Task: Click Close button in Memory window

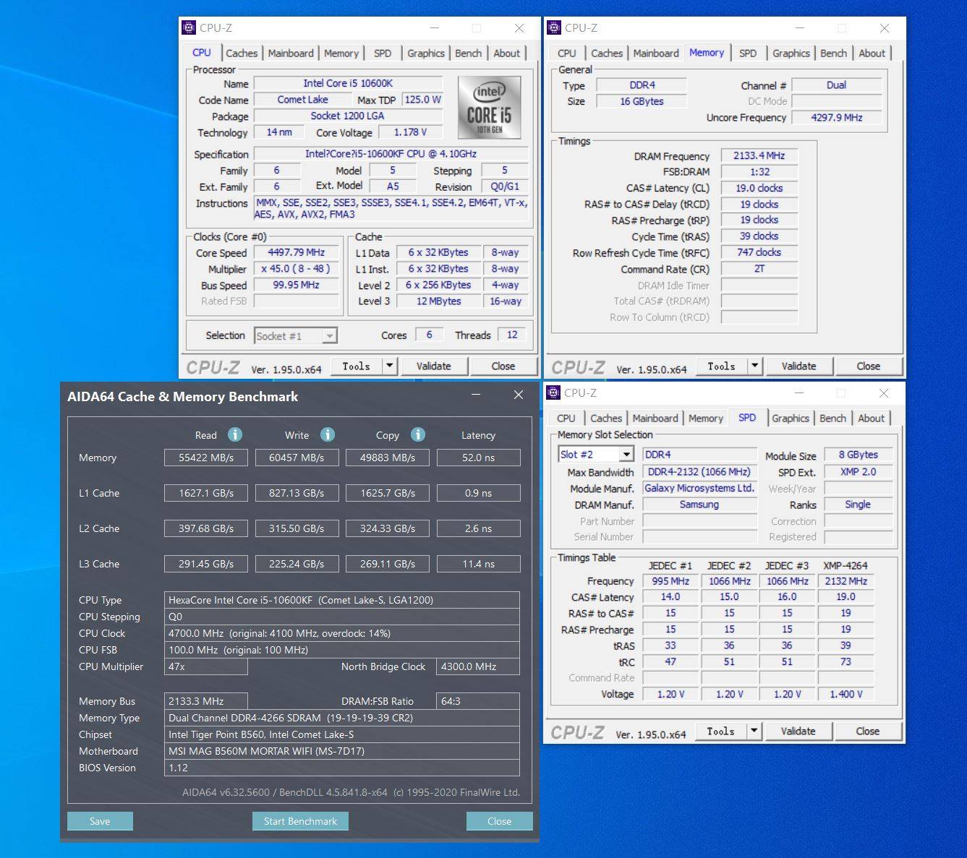Action: click(x=869, y=366)
